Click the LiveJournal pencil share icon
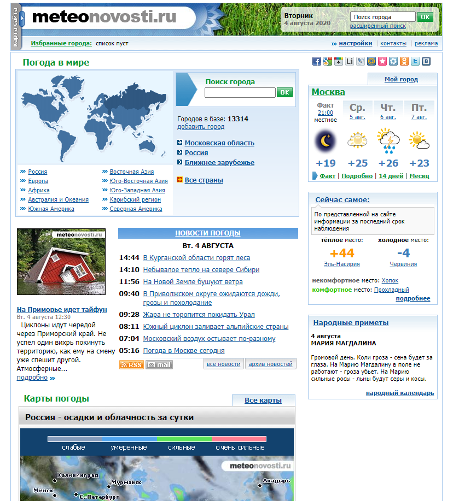This screenshot has width=459, height=501. click(x=361, y=61)
